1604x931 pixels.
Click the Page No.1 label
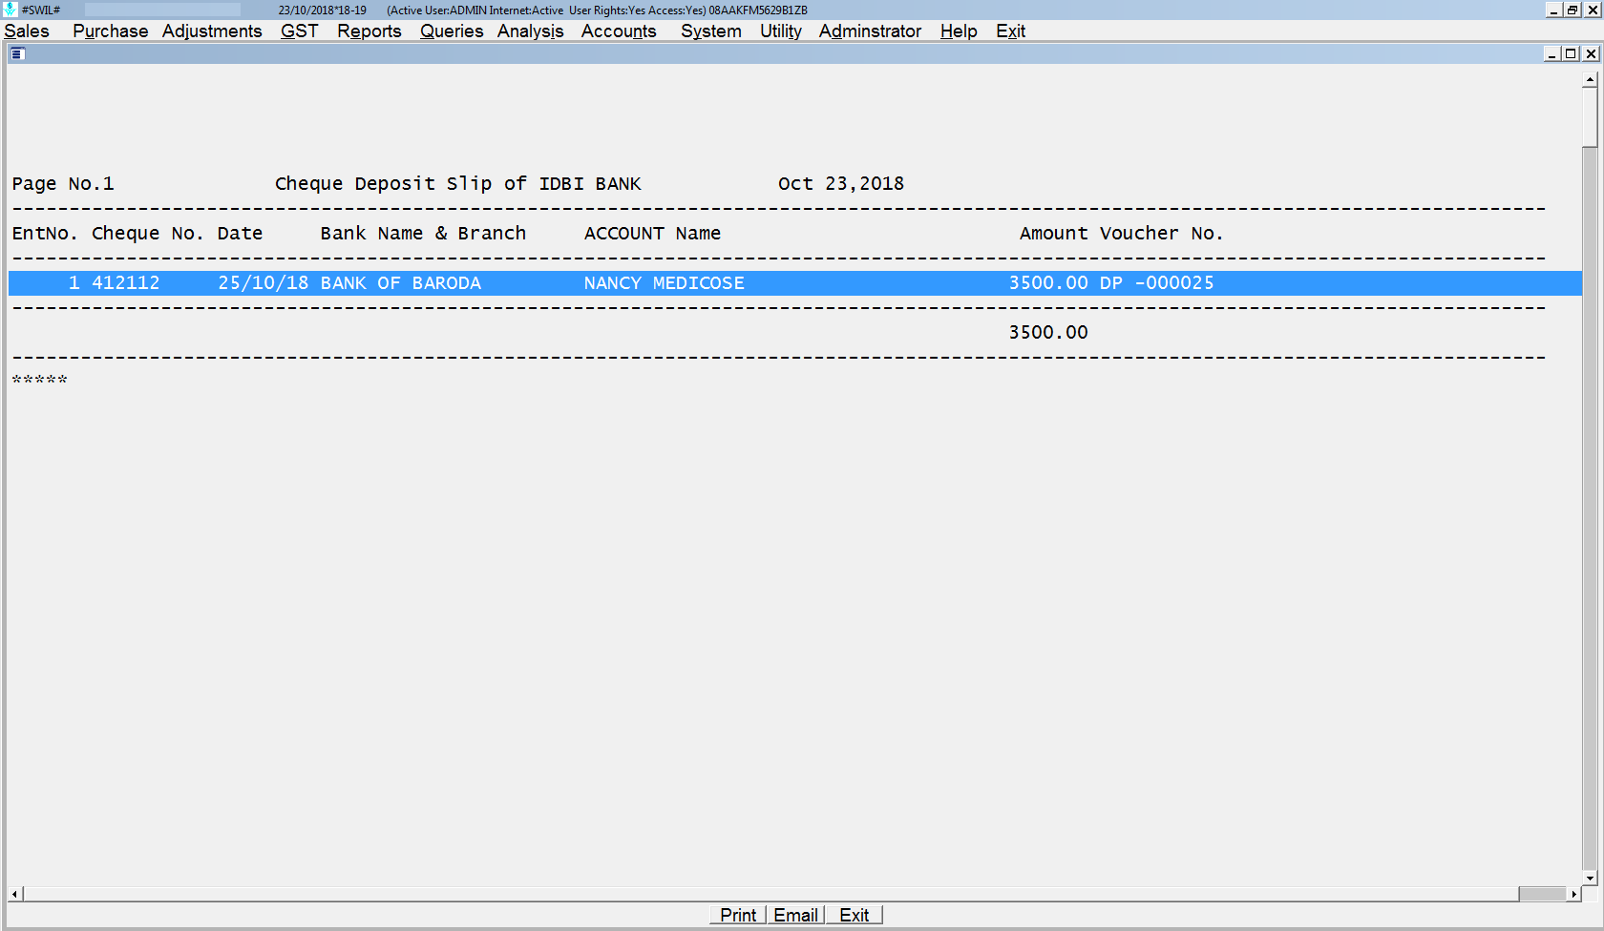[x=63, y=184]
